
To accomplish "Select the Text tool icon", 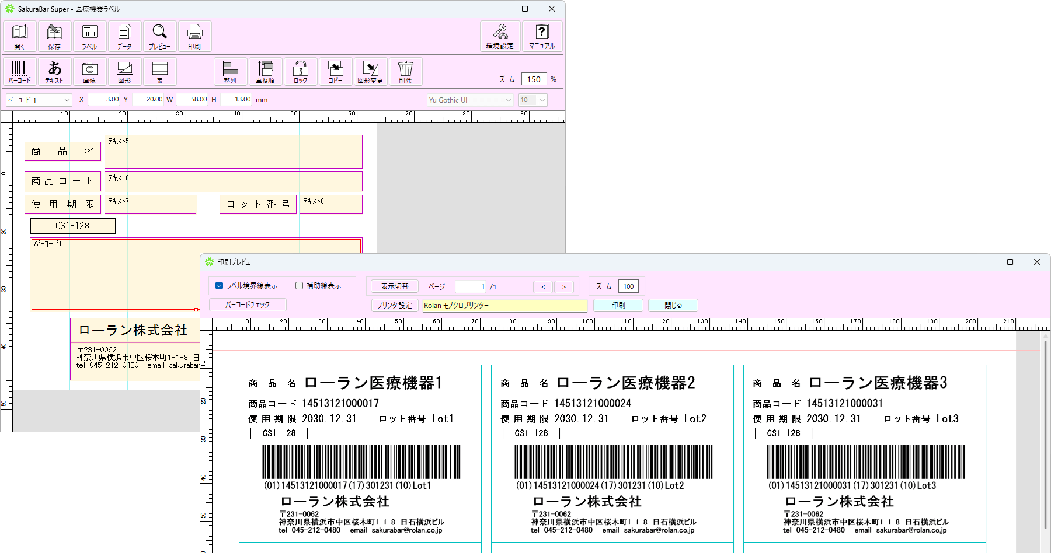I will tap(54, 72).
